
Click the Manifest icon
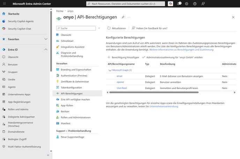[x=58, y=123]
